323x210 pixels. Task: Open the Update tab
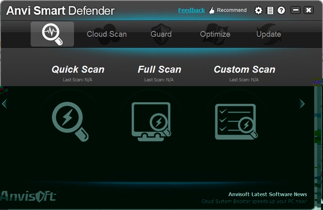point(269,34)
